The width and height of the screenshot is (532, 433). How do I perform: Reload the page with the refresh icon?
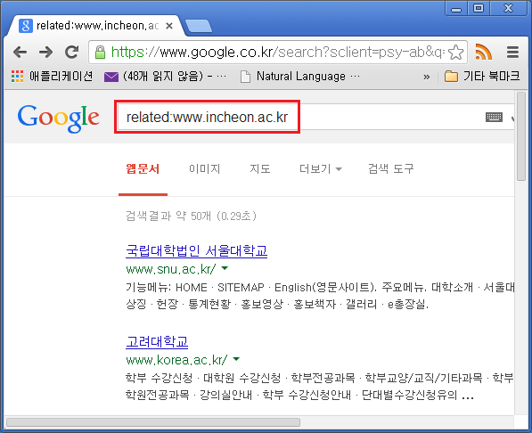(72, 52)
